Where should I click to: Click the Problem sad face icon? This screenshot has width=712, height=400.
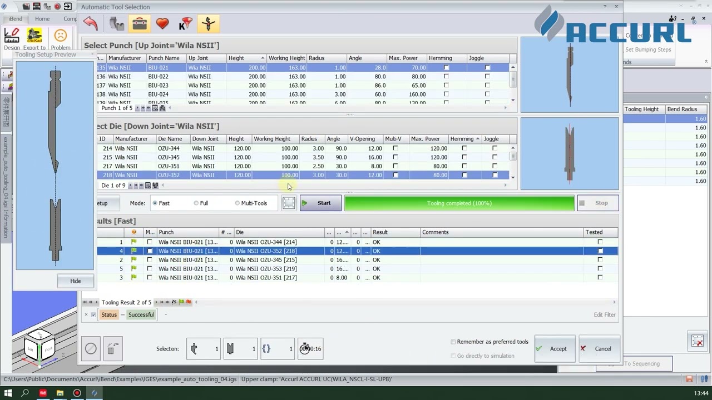pyautogui.click(x=61, y=38)
